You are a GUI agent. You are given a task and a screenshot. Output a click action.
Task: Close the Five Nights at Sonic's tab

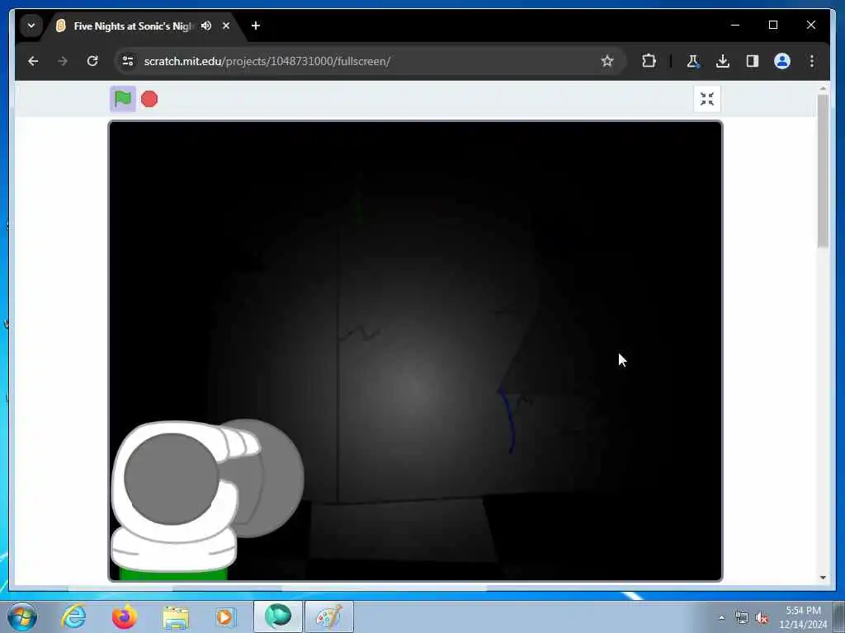(226, 26)
